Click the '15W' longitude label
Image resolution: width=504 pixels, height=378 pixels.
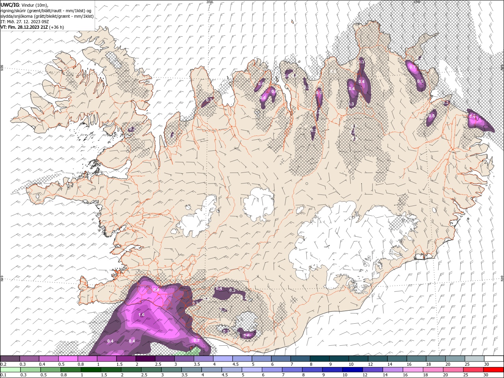(x=417, y=2)
